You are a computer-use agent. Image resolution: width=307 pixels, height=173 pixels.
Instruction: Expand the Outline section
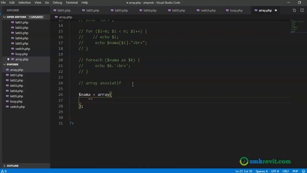click(x=4, y=166)
